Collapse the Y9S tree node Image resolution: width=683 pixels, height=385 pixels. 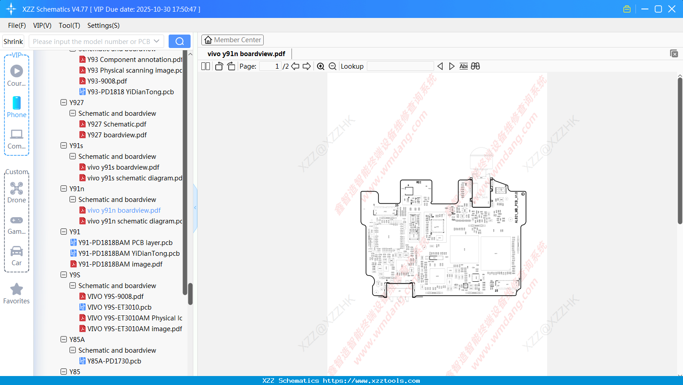(x=64, y=275)
